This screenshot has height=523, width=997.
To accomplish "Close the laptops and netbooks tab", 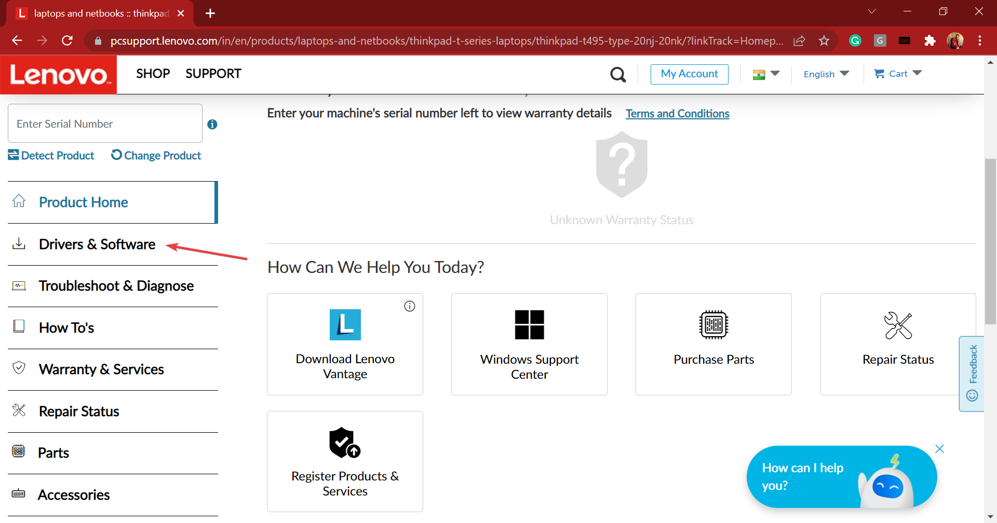I will pyautogui.click(x=181, y=13).
